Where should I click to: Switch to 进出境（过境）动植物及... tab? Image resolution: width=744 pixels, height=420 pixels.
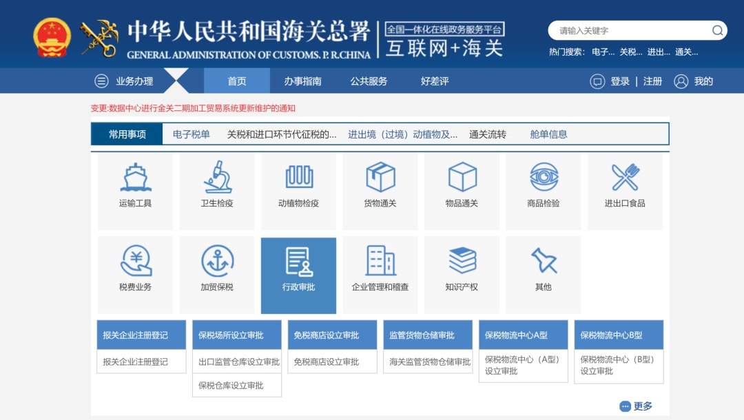(403, 134)
